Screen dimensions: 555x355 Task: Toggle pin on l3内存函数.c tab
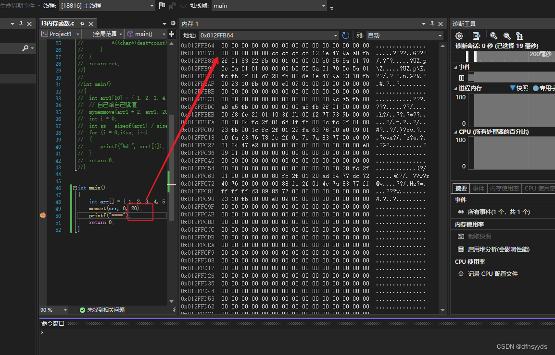pyautogui.click(x=82, y=24)
